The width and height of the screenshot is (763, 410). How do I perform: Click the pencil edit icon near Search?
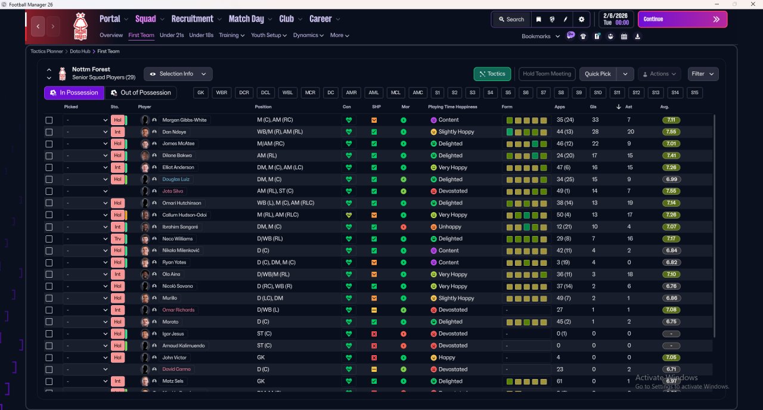tap(566, 19)
